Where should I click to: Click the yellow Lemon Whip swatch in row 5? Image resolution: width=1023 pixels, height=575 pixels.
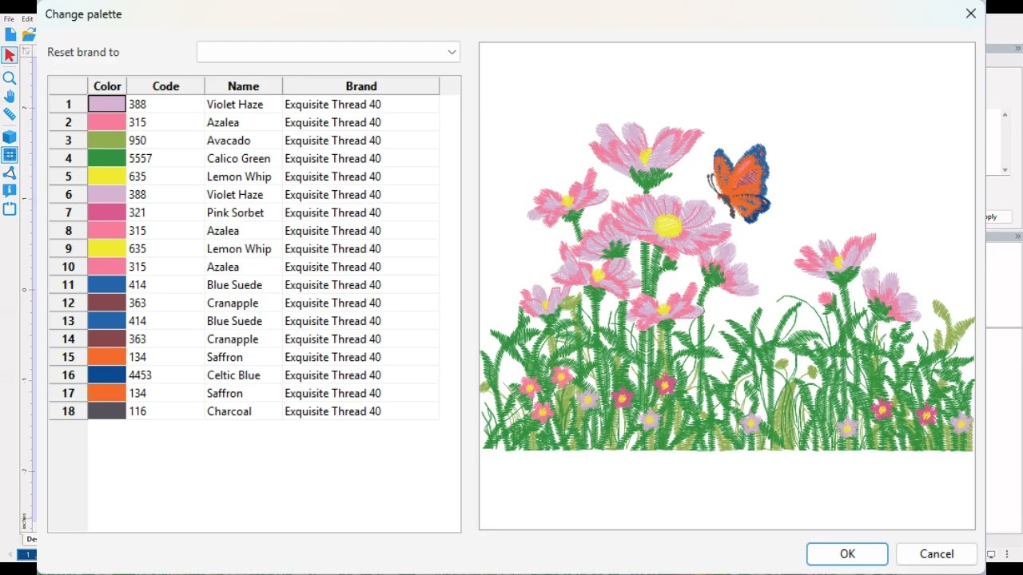107,176
